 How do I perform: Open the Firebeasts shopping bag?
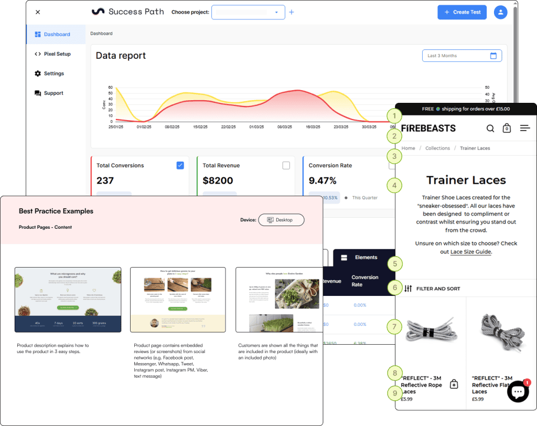click(507, 128)
